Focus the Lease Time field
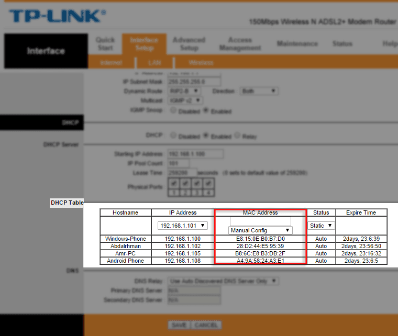The width and height of the screenshot is (398, 336). point(182,173)
